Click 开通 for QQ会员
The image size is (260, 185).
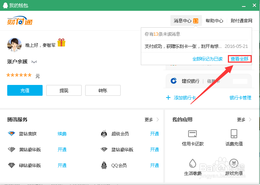click(155, 165)
